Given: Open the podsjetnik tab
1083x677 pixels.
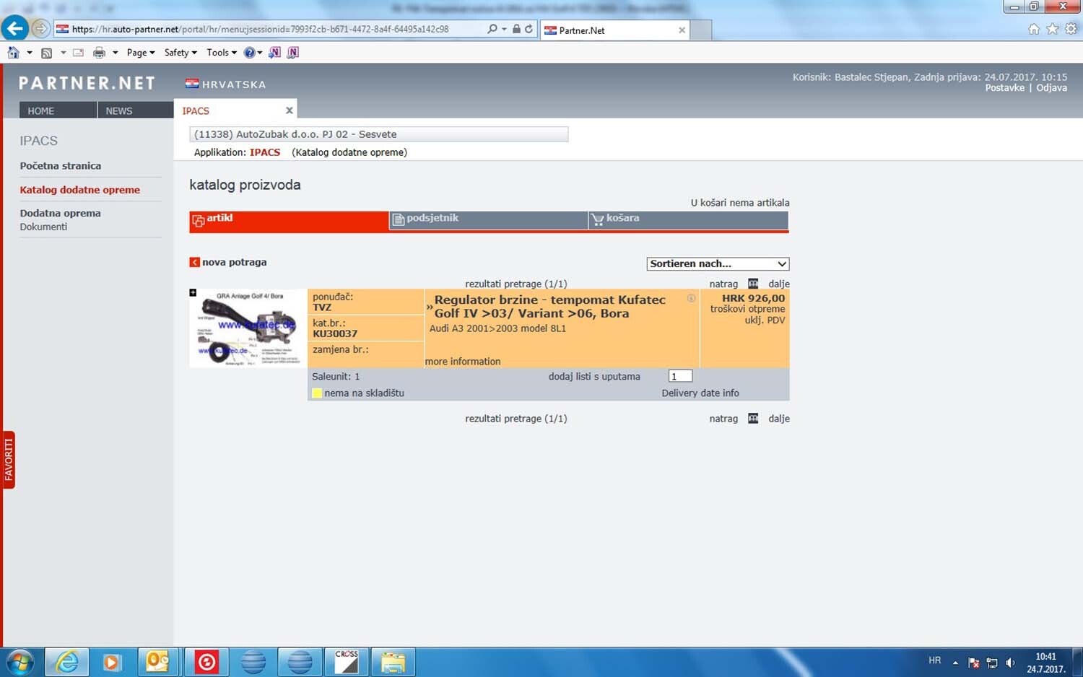Looking at the screenshot, I should (x=489, y=220).
